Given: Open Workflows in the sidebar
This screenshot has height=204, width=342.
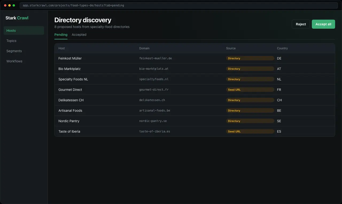Looking at the screenshot, I should point(24,61).
